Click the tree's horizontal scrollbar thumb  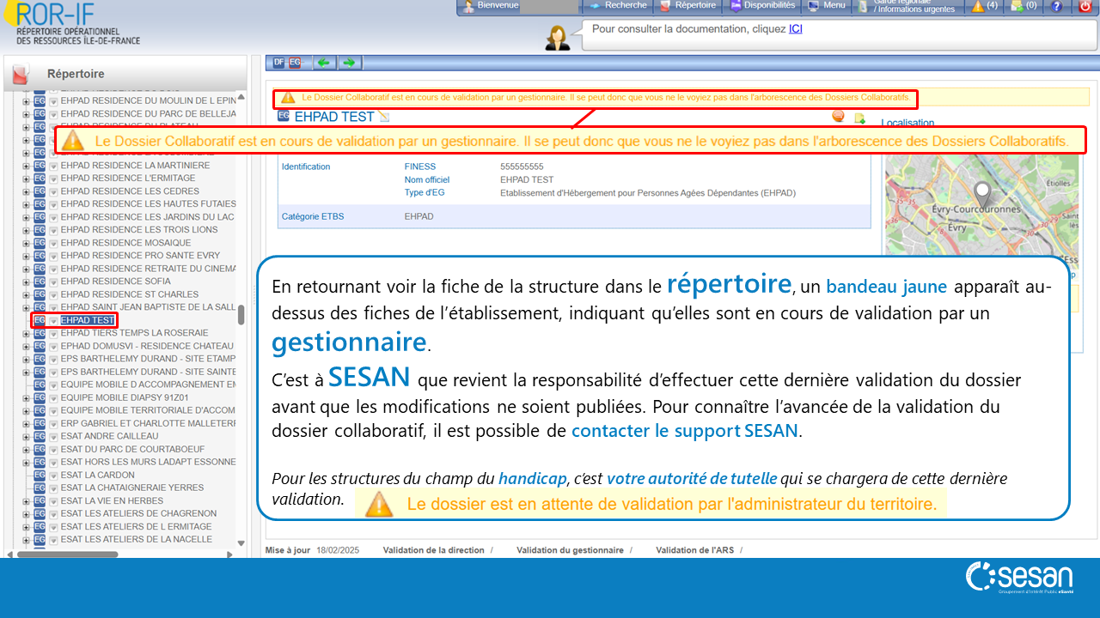pyautogui.click(x=67, y=554)
